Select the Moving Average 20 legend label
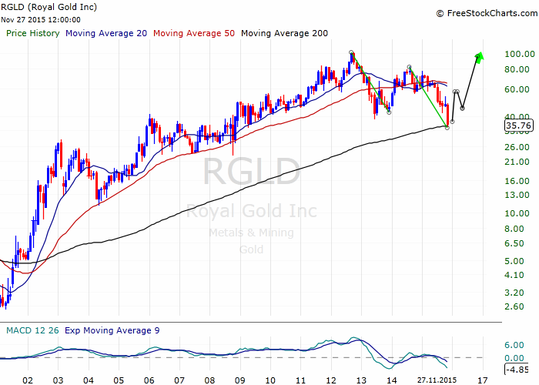The image size is (539, 385). point(106,33)
